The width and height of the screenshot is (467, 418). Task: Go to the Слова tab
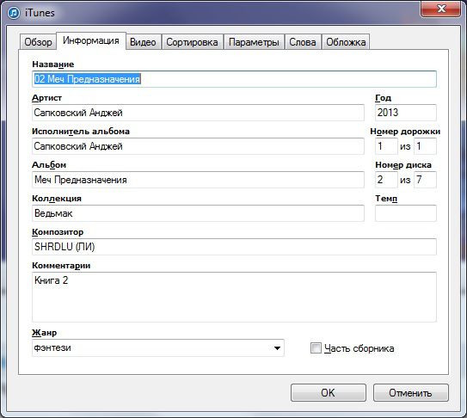coord(303,42)
